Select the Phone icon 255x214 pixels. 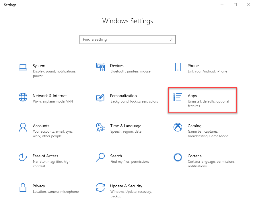178,67
